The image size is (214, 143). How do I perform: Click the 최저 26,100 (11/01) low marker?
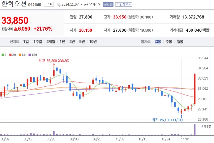click(167, 120)
